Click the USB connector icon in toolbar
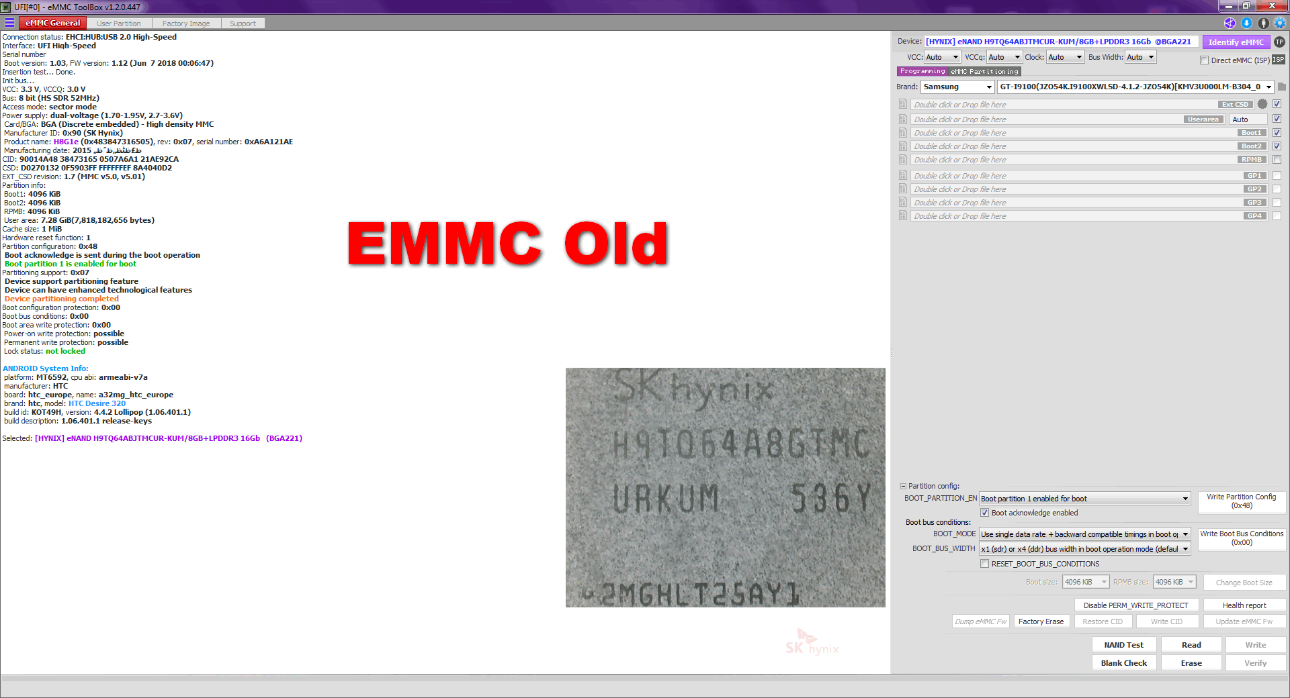Viewport: 1290px width, 698px height. 1263,23
